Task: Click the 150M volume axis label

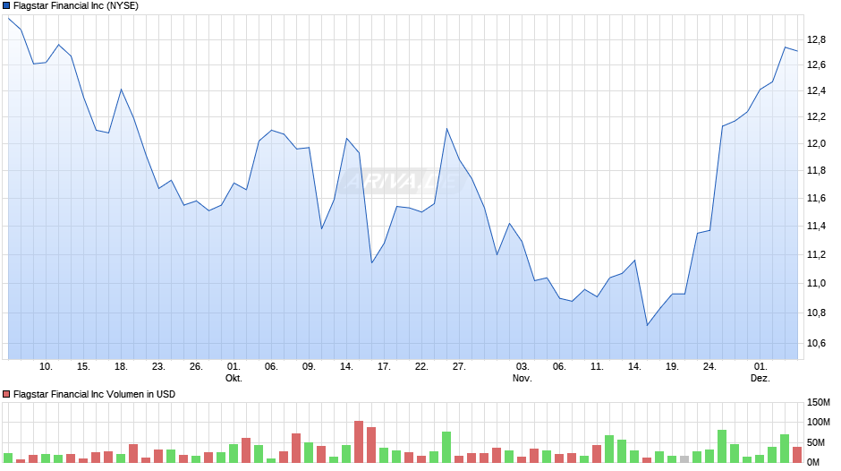Action: 819,403
